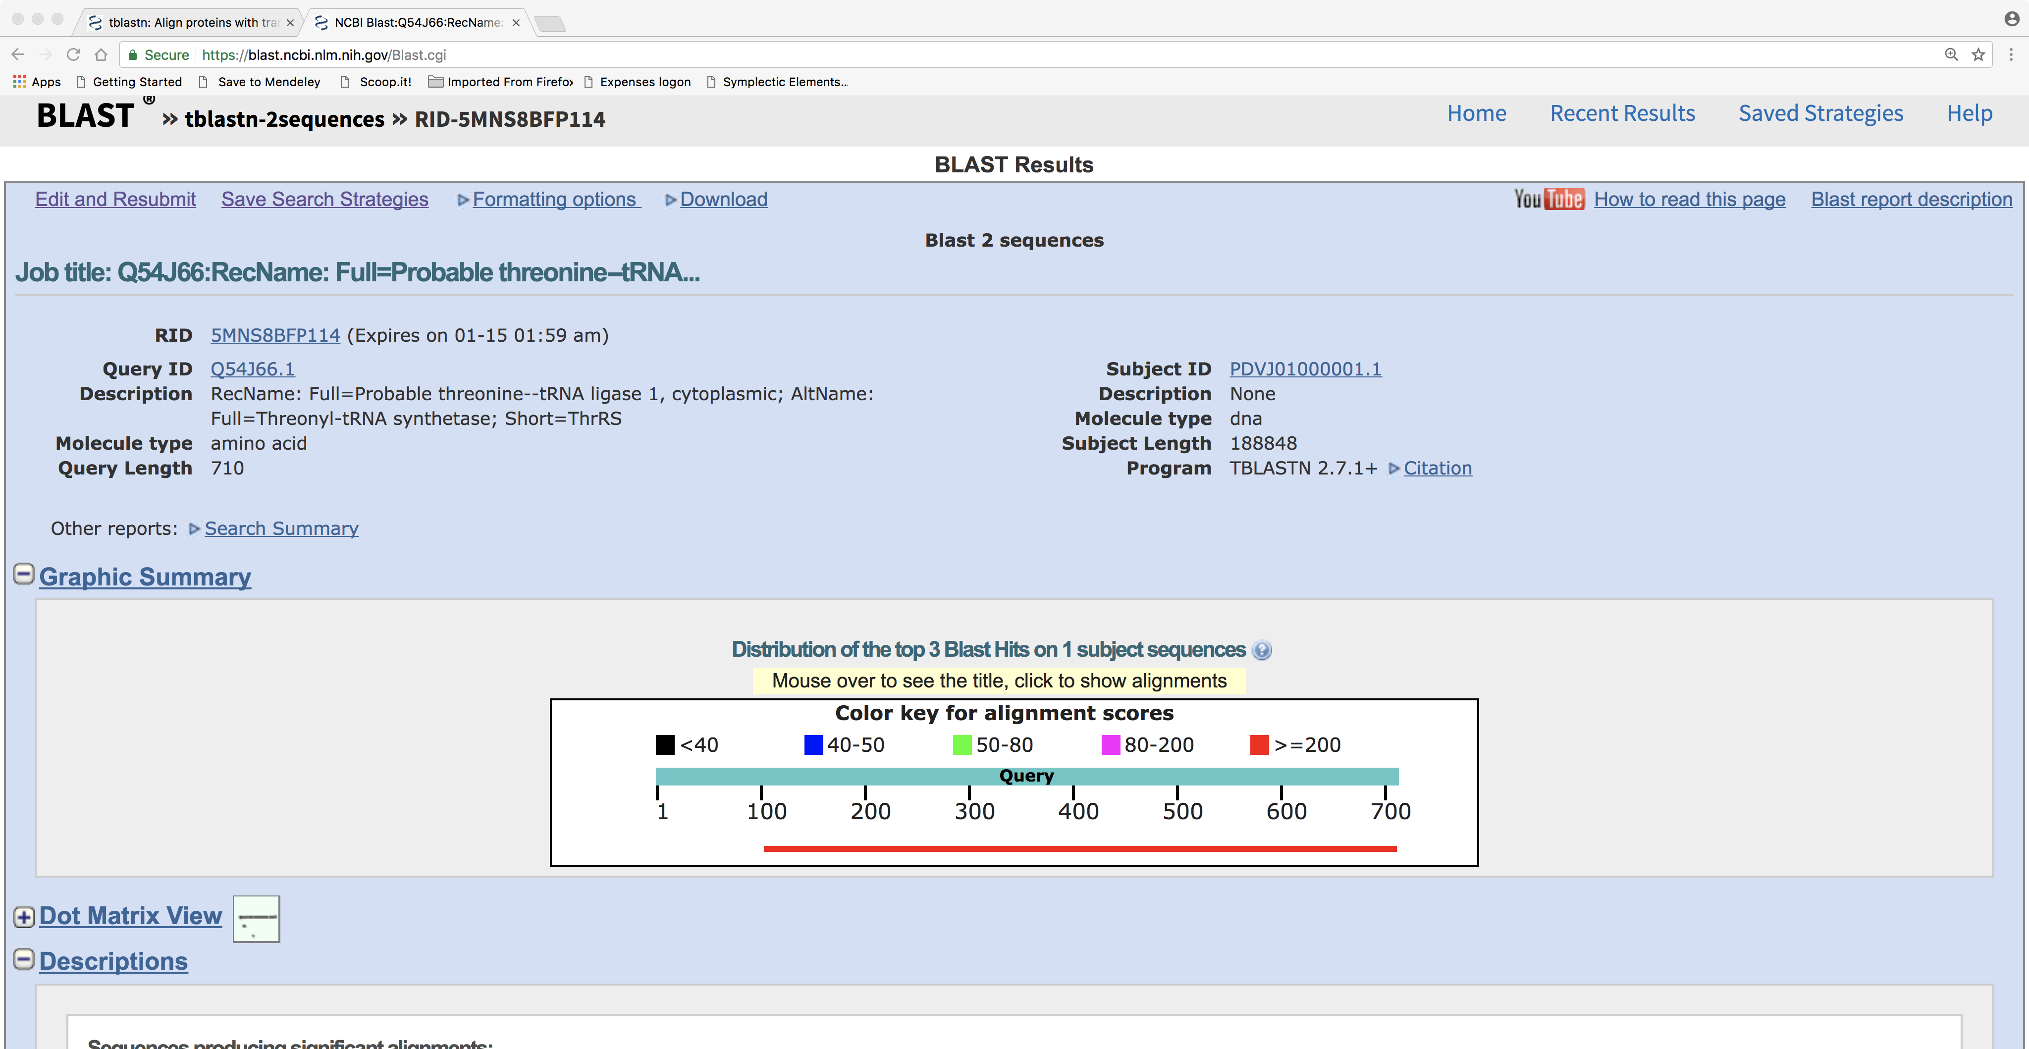Click the Edit and Resubmit link
Screen dimensions: 2029x1049
coord(115,199)
